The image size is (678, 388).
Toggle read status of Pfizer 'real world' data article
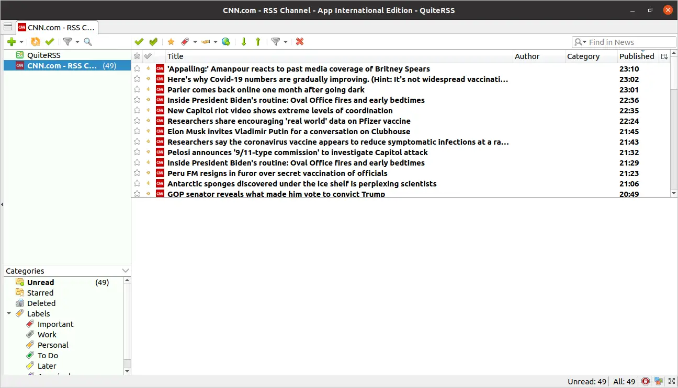(148, 121)
